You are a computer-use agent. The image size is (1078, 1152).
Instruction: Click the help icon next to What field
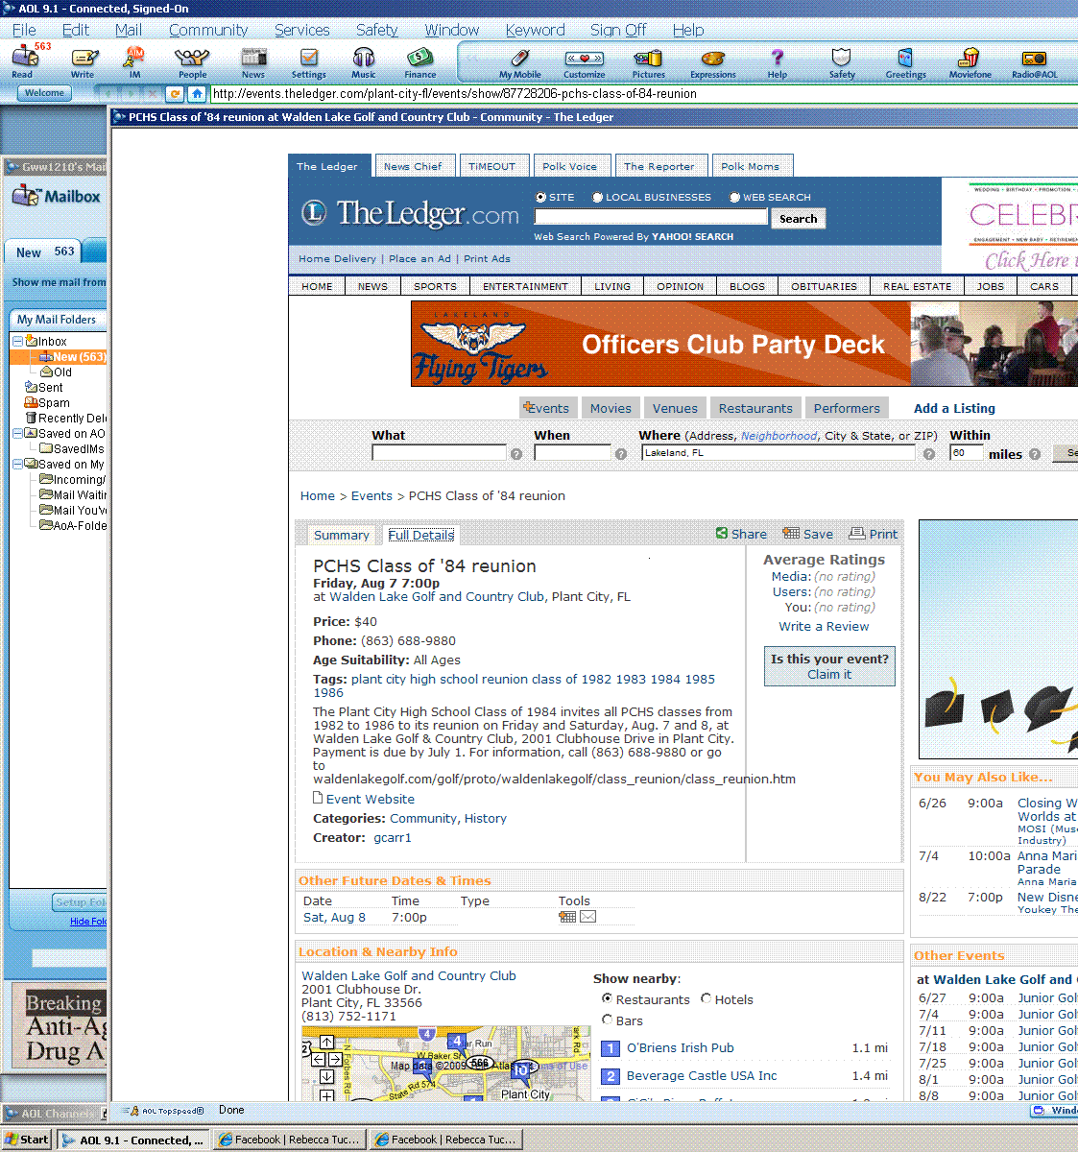(x=516, y=454)
